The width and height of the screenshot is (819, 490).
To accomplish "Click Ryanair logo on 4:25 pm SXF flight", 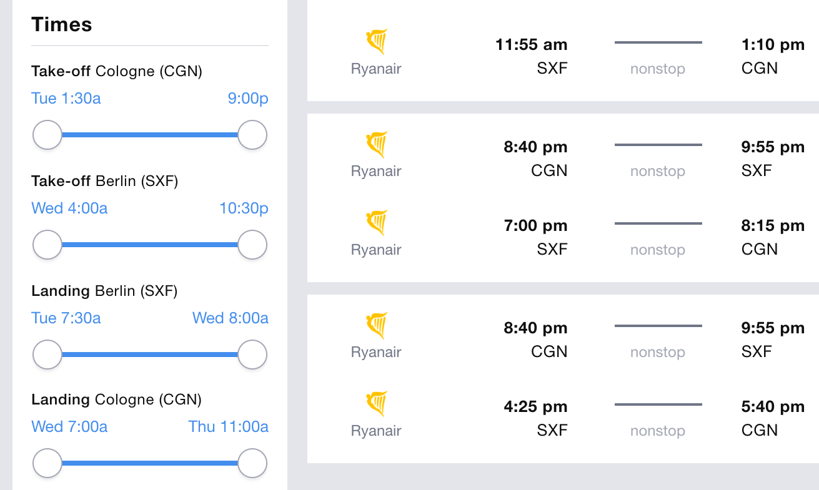I will pyautogui.click(x=376, y=404).
